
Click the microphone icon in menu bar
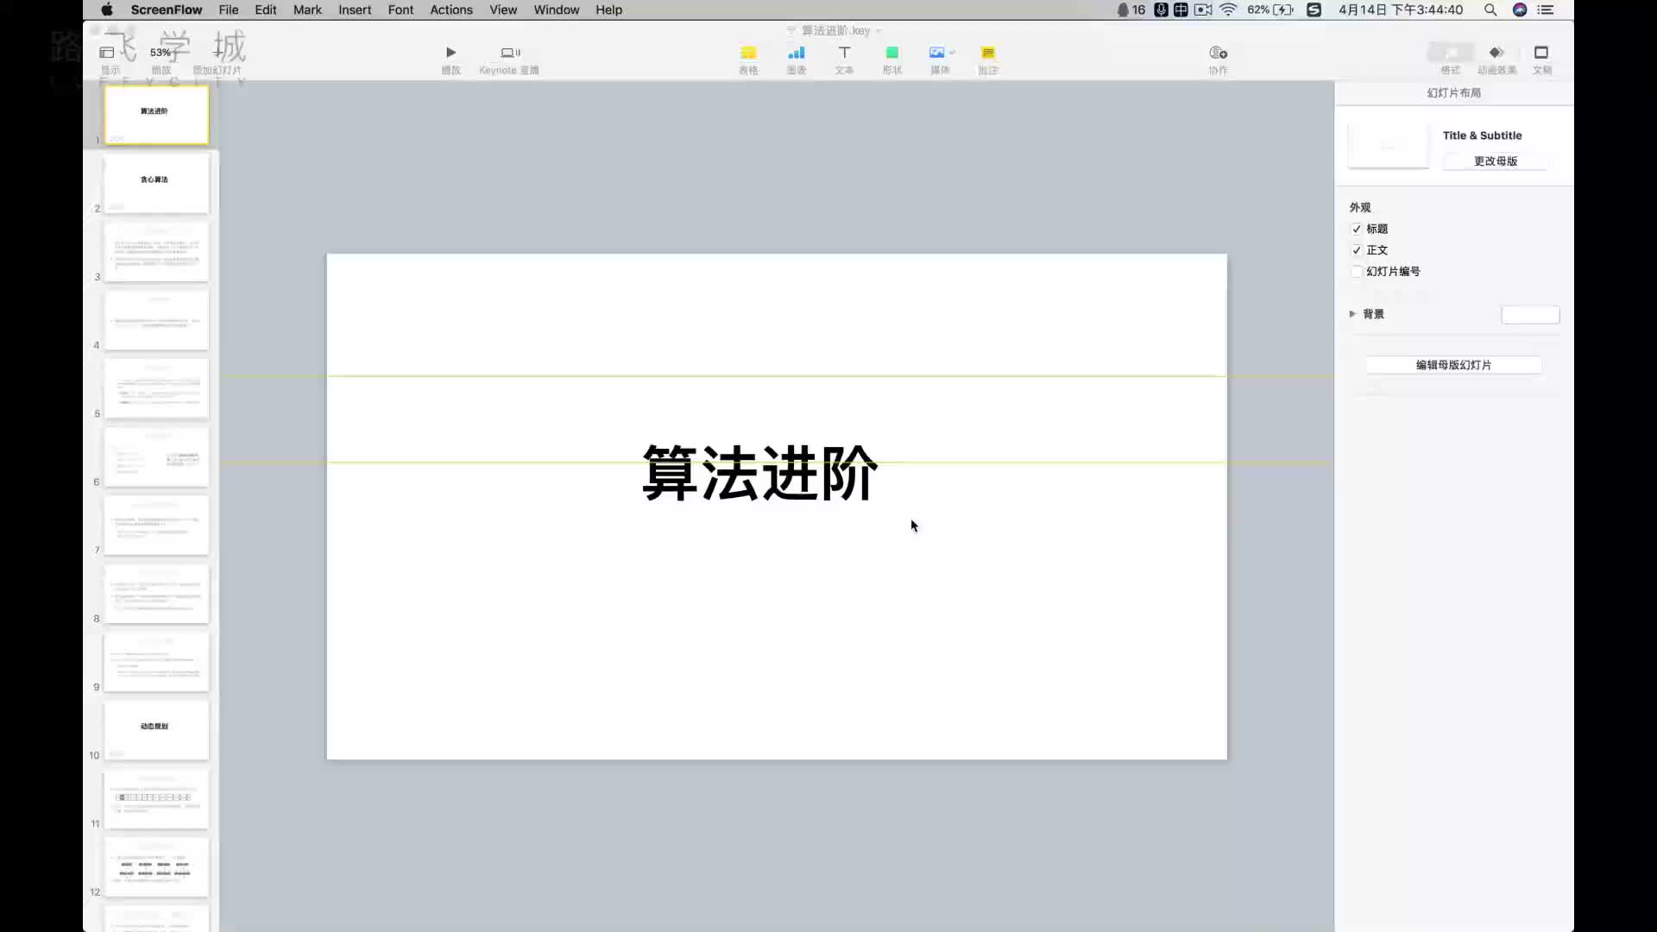tap(1161, 9)
